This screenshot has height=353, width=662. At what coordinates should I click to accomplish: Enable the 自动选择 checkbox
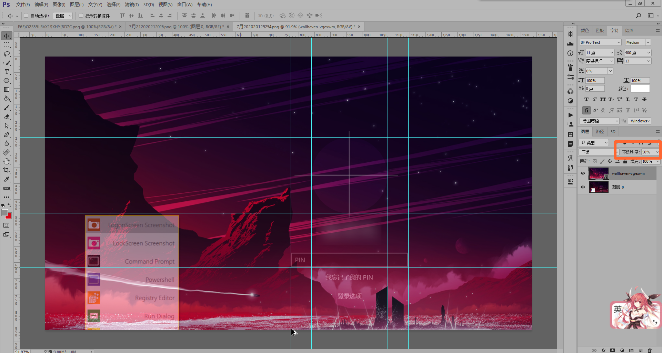pyautogui.click(x=26, y=16)
